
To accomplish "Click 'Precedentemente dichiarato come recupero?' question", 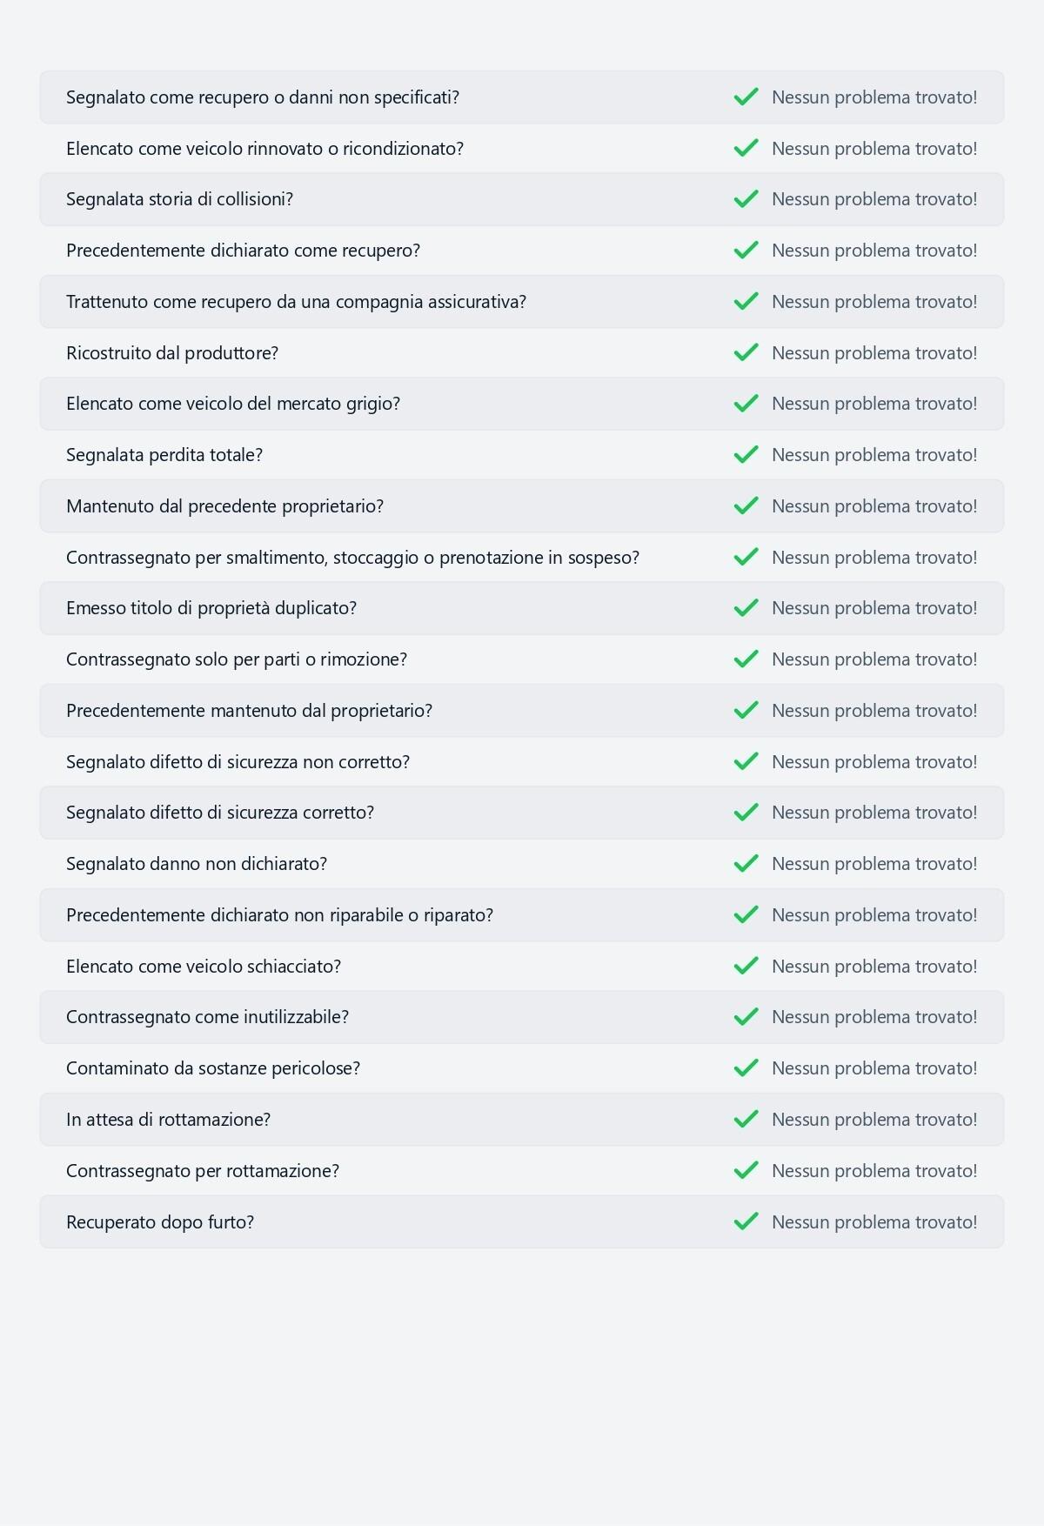I will [x=243, y=251].
